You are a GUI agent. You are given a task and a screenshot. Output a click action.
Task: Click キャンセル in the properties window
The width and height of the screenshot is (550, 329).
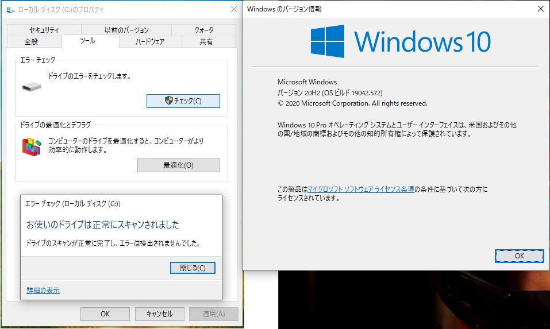160,314
